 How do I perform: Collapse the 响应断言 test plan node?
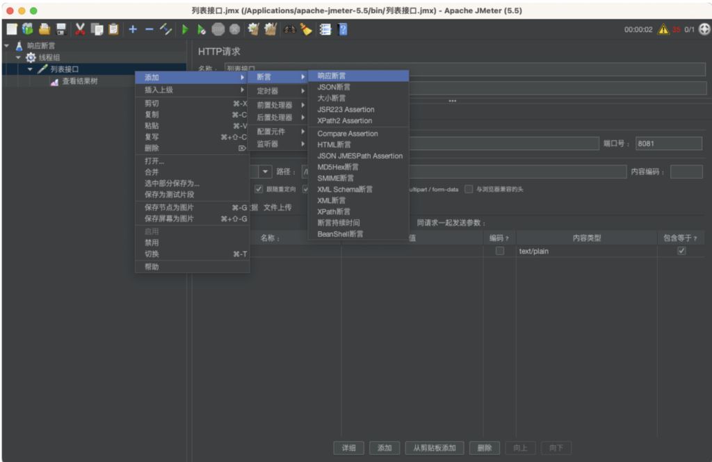tap(7, 45)
